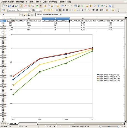Viewport: 127px width, 128px height.
Task: Open the Function Wizard icon
Action: pos(25,15)
